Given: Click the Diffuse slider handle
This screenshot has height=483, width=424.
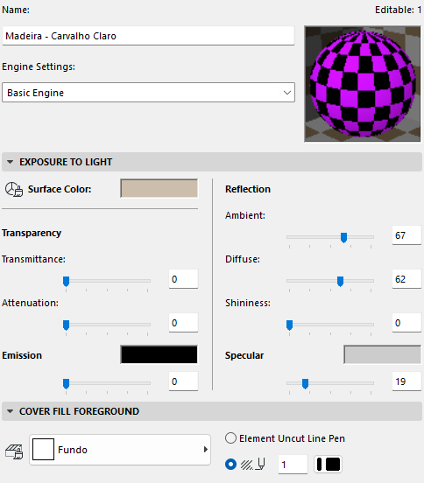Looking at the screenshot, I should (340, 281).
